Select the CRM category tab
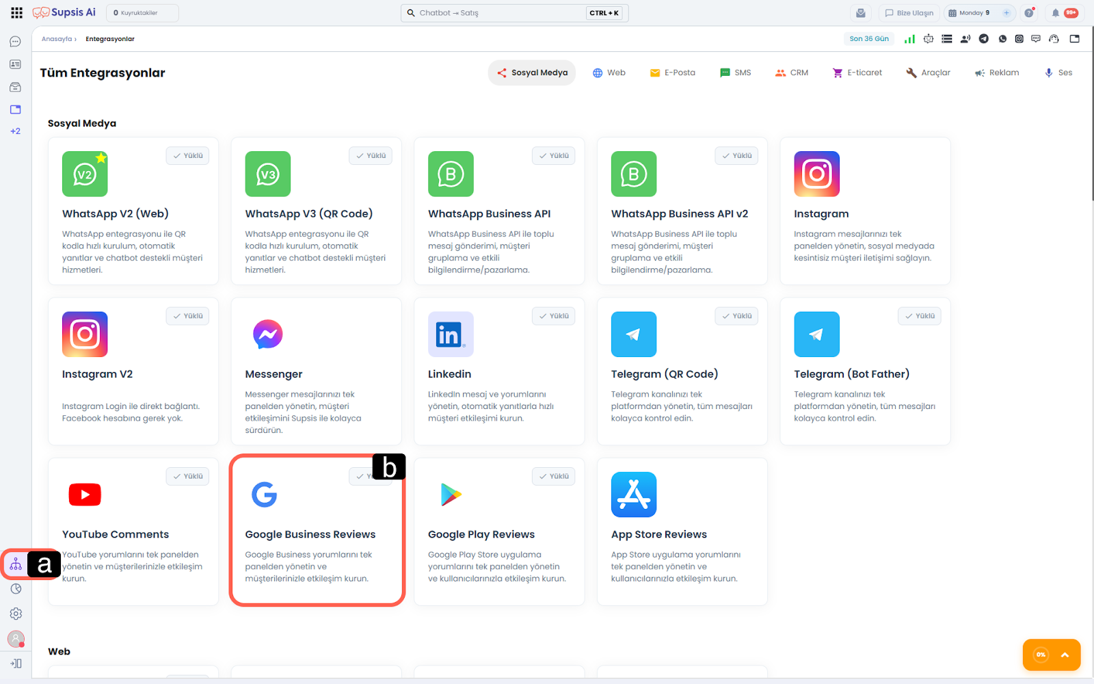 click(x=791, y=73)
